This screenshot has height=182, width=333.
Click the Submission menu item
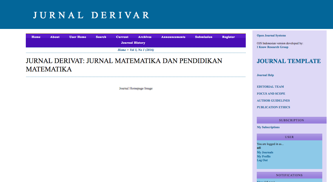pos(203,37)
